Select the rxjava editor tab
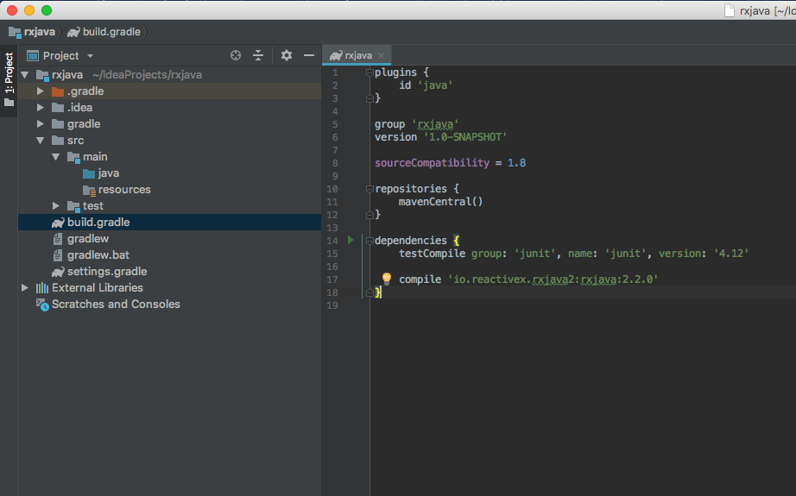 click(x=357, y=55)
